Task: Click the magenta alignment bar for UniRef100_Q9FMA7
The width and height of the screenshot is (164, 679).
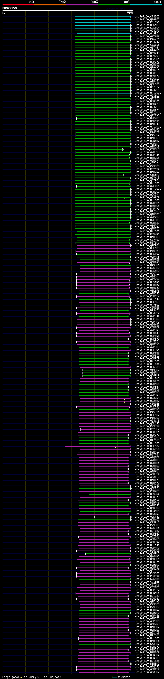Action: tap(98, 446)
